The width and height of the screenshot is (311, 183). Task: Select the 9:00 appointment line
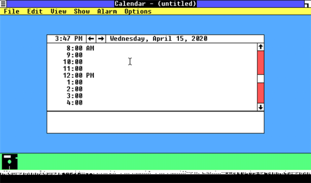152,55
